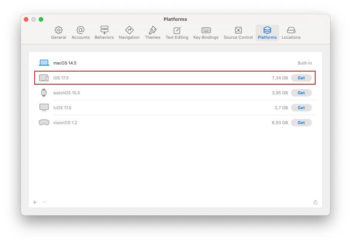Refresh the platforms list
This screenshot has height=243, width=351.
pyautogui.click(x=315, y=202)
